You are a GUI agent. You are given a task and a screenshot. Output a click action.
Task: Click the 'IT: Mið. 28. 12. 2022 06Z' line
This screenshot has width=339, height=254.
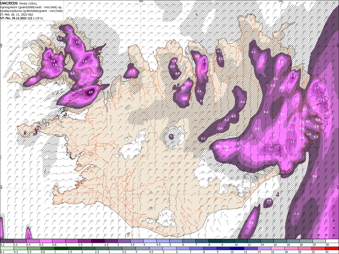tap(16, 15)
